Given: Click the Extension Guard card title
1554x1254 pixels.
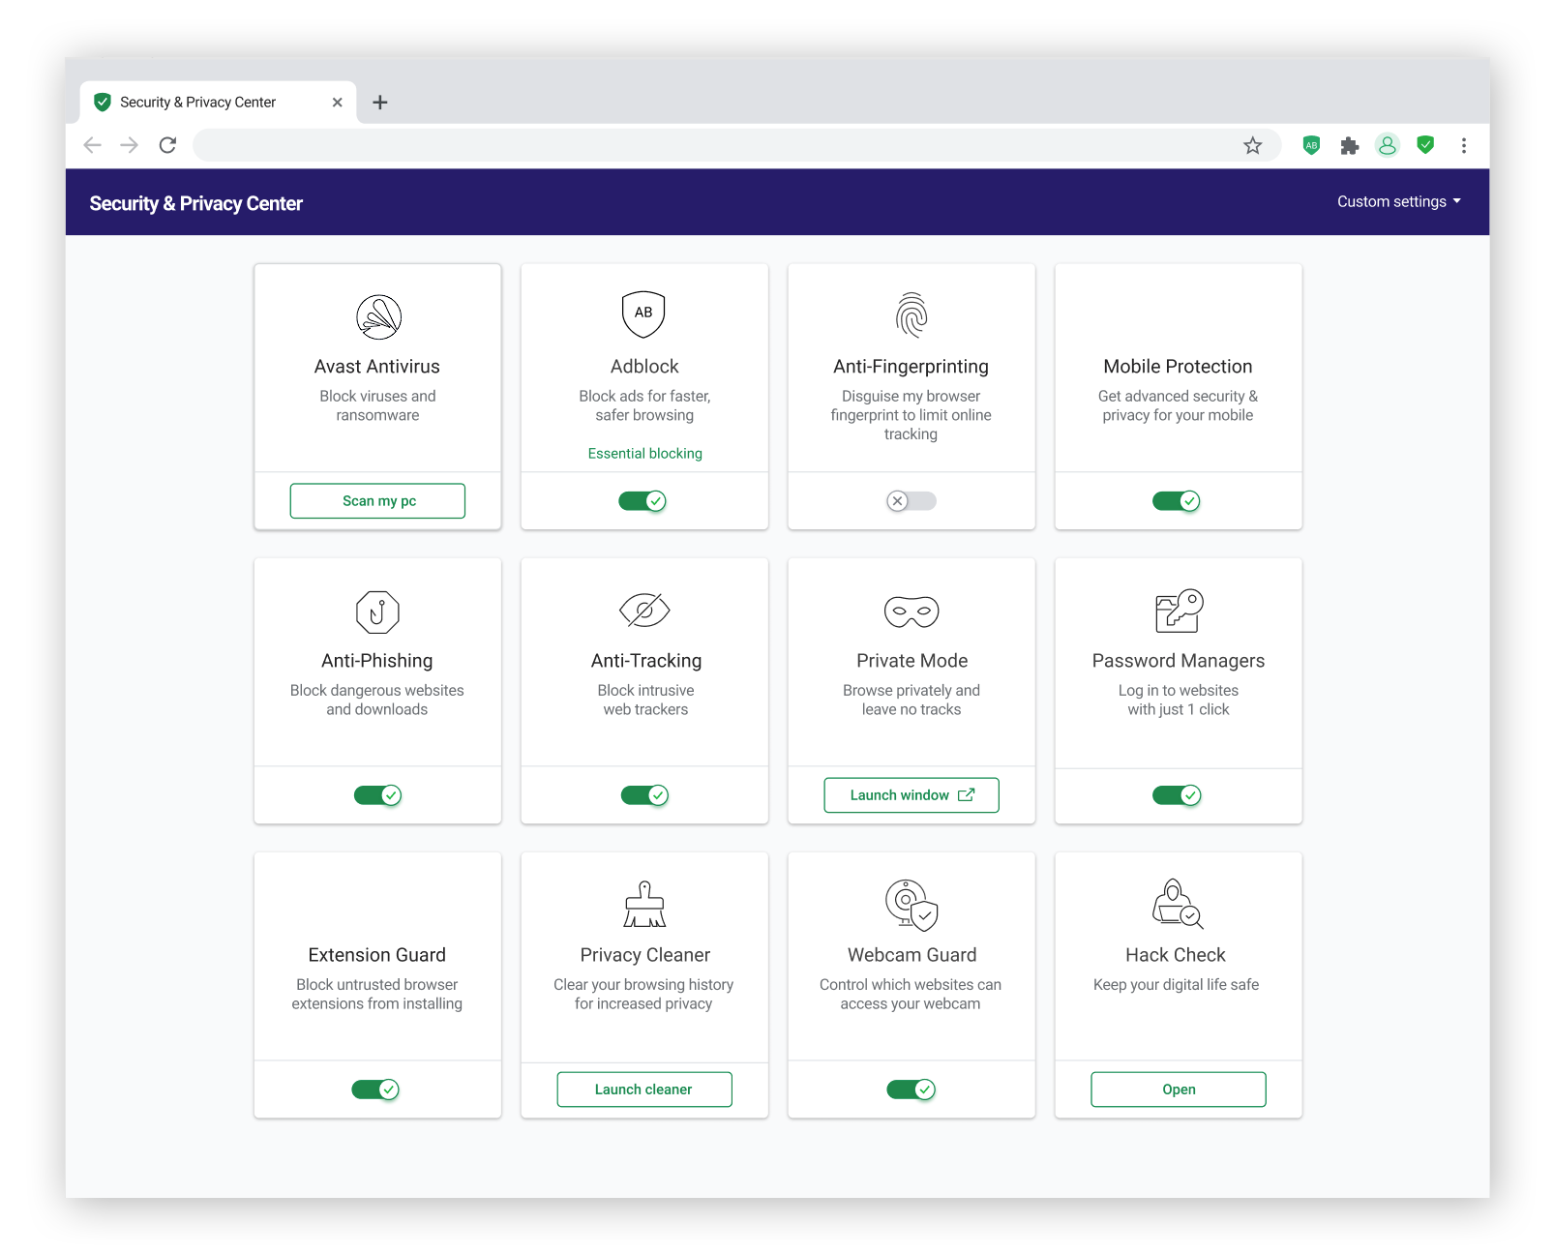Looking at the screenshot, I should point(377,955).
